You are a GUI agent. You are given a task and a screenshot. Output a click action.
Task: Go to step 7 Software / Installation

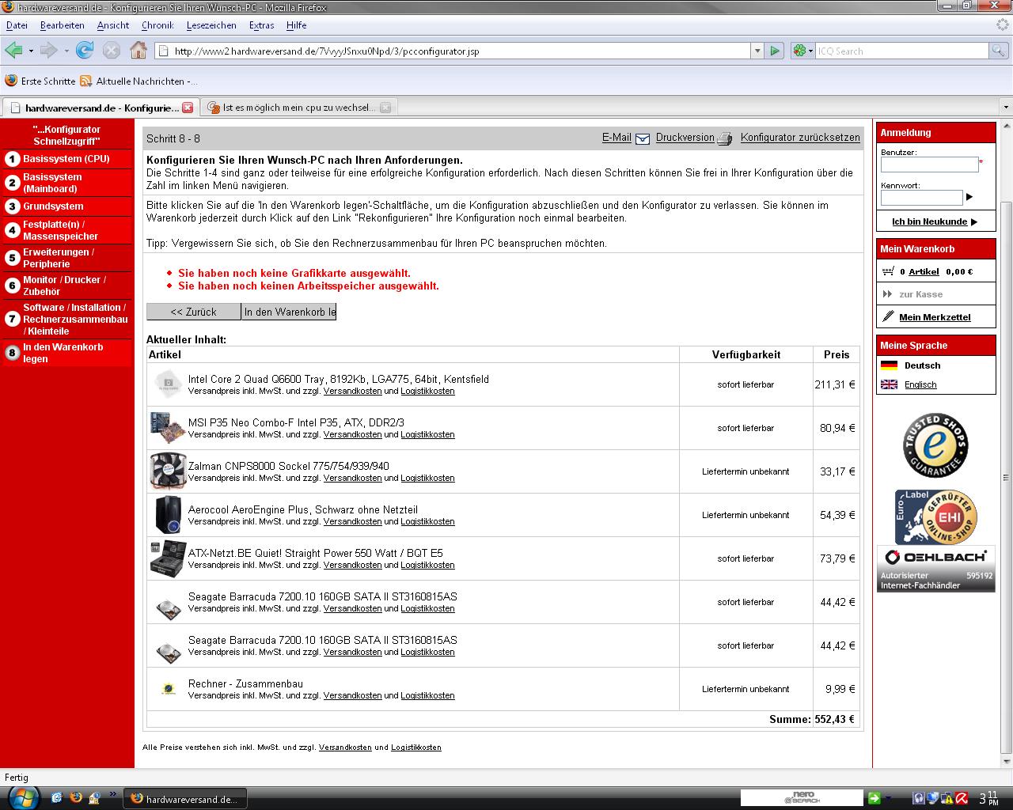click(x=66, y=319)
